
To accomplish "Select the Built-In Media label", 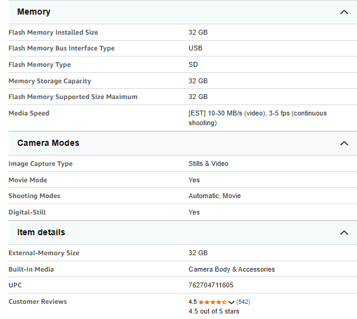I will point(31,269).
